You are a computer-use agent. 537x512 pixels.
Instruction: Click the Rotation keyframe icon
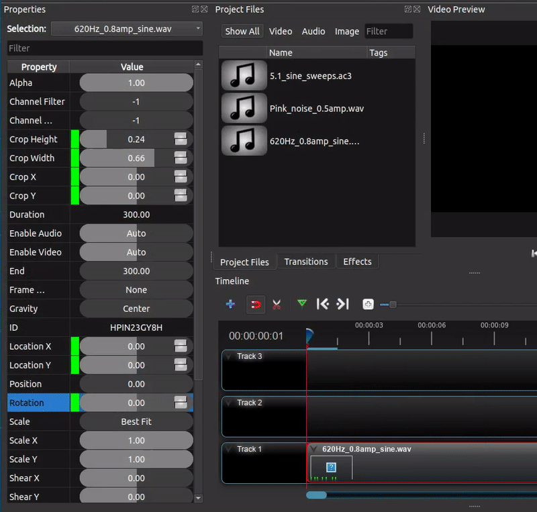(181, 403)
